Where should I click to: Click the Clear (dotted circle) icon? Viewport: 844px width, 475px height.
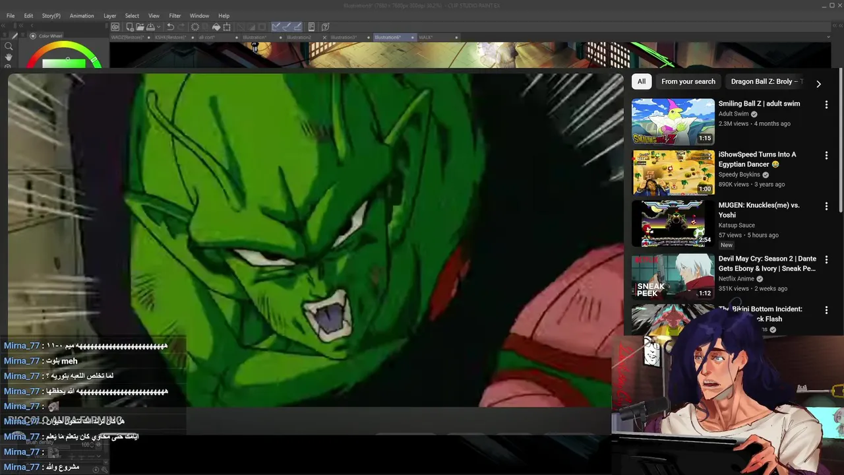195,27
